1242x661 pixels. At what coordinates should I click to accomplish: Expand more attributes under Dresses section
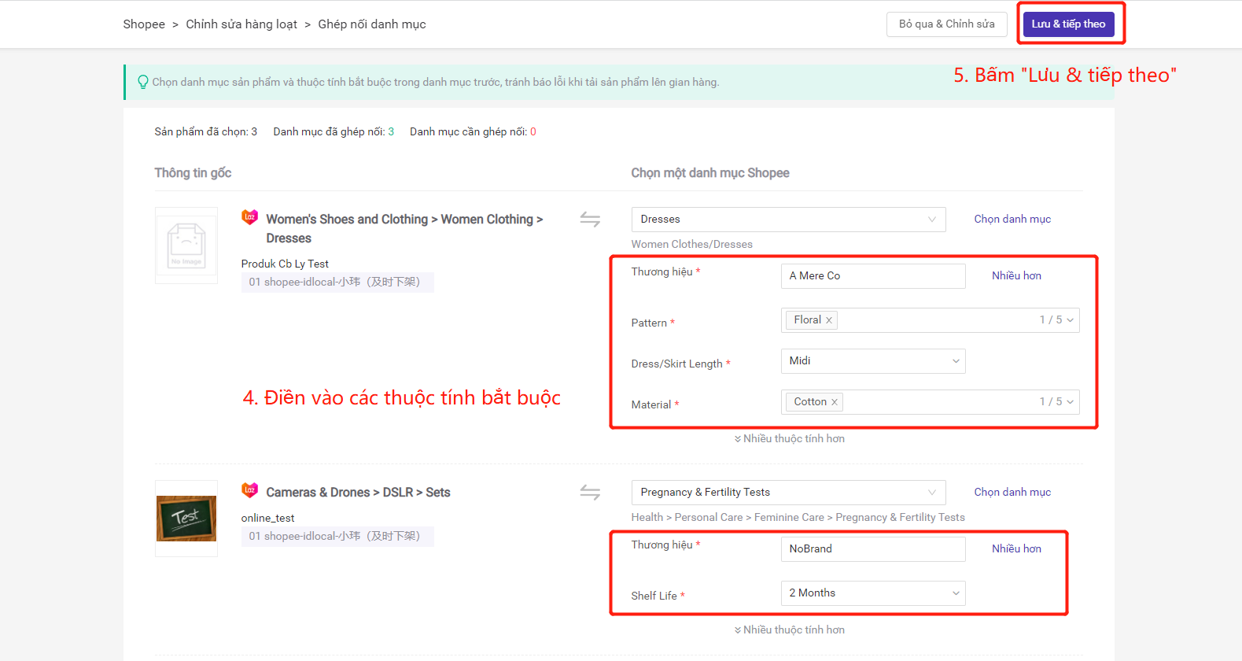[789, 439]
